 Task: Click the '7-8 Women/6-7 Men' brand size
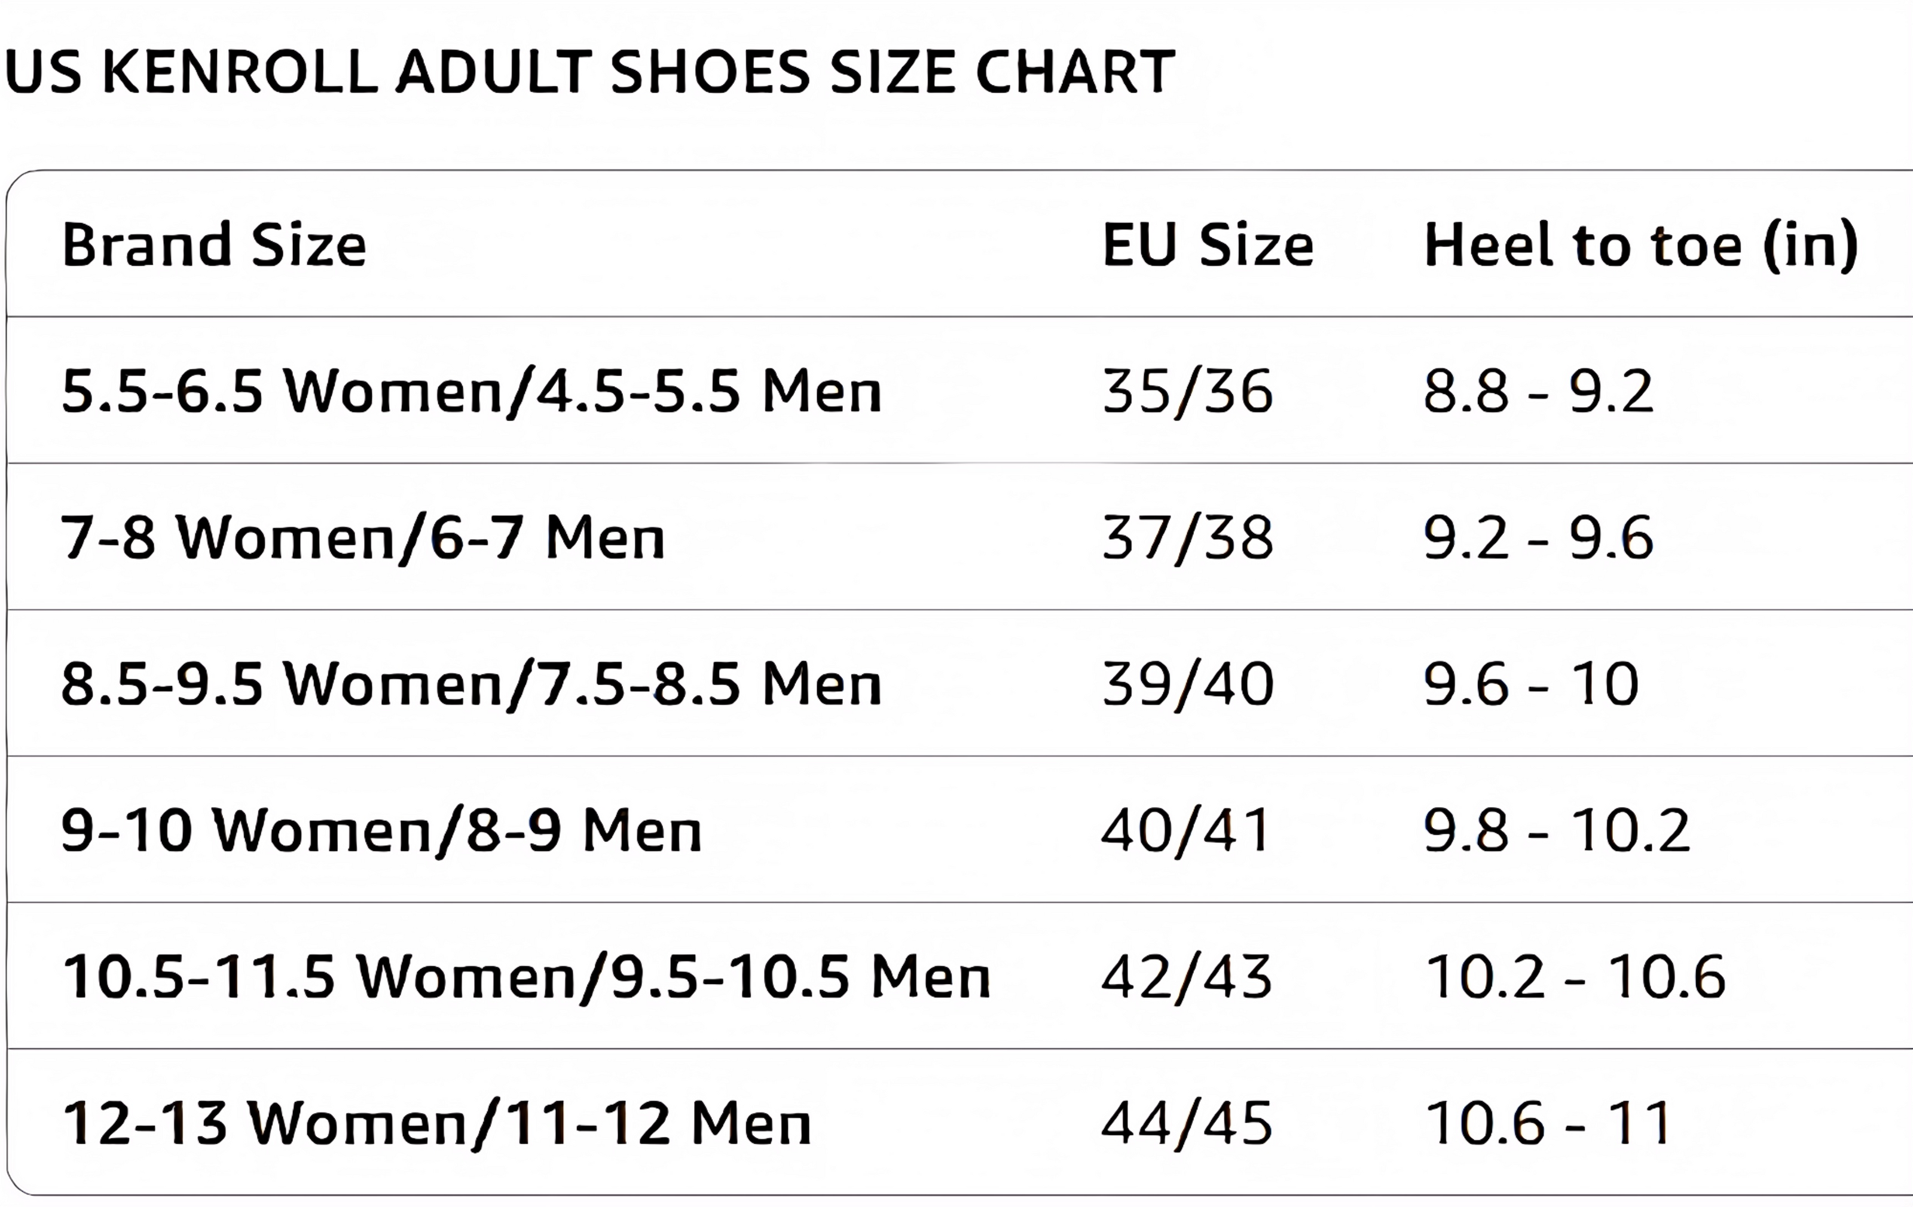click(363, 538)
